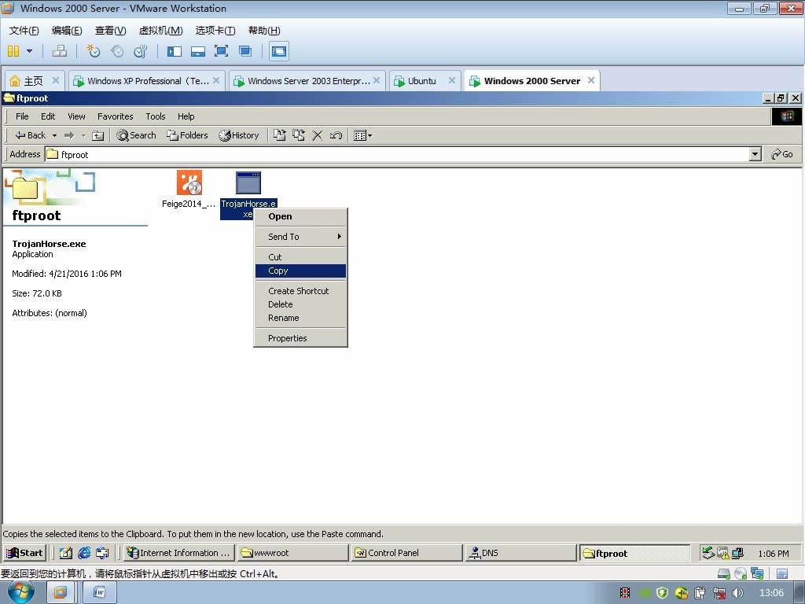Open the 选项卡(T) menu
The width and height of the screenshot is (805, 604).
pos(215,31)
